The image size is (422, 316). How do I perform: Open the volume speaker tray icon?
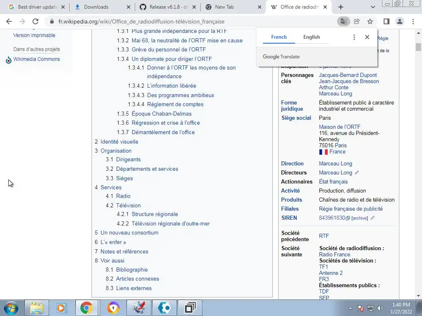[380, 308]
